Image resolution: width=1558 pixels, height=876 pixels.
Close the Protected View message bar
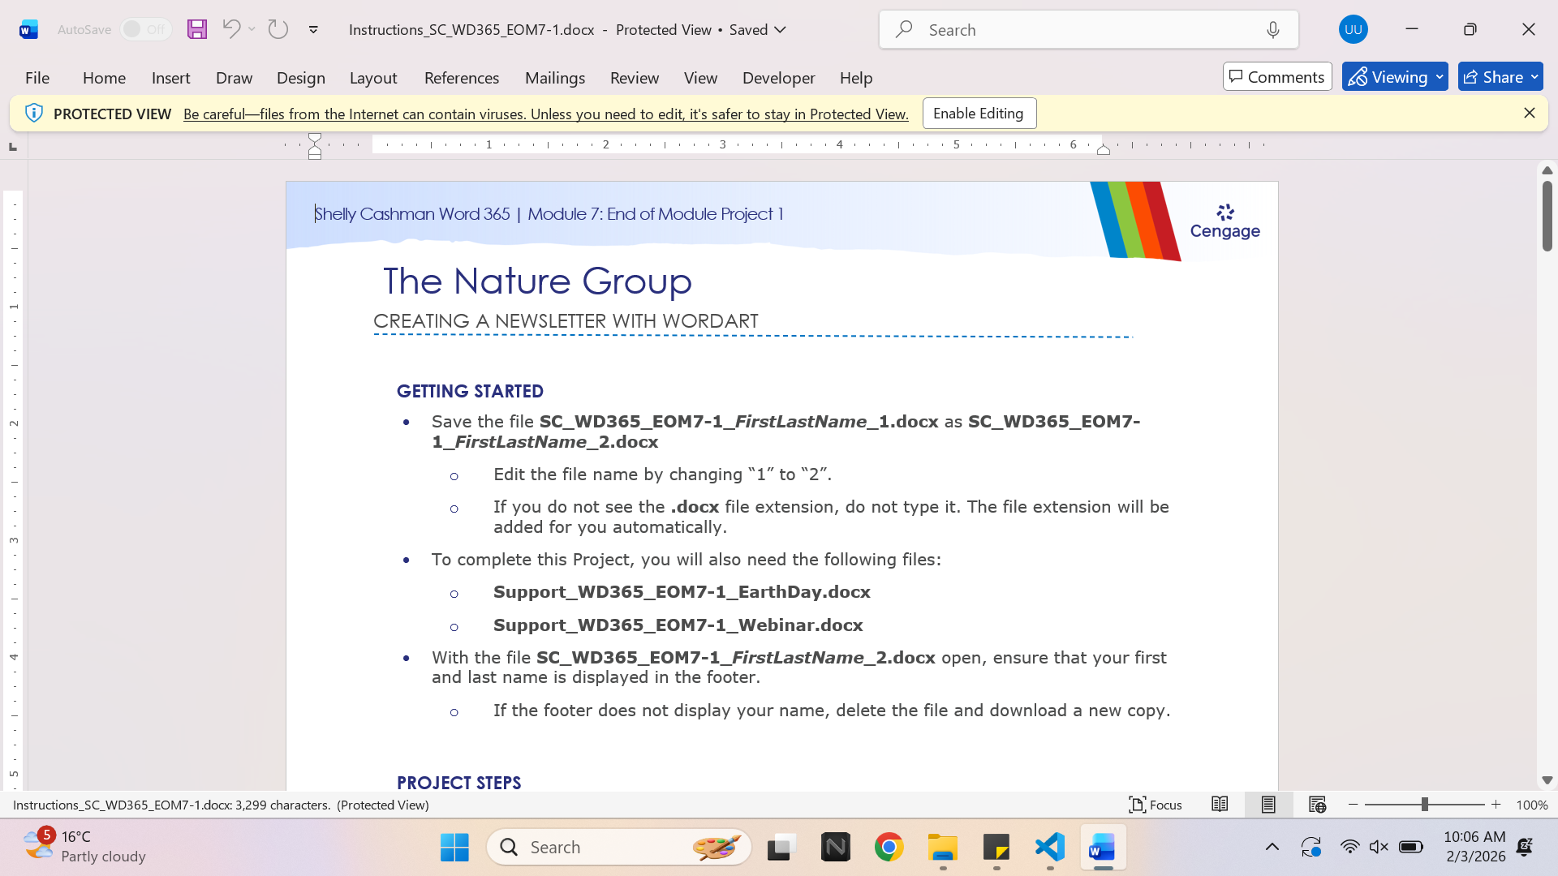[1529, 113]
